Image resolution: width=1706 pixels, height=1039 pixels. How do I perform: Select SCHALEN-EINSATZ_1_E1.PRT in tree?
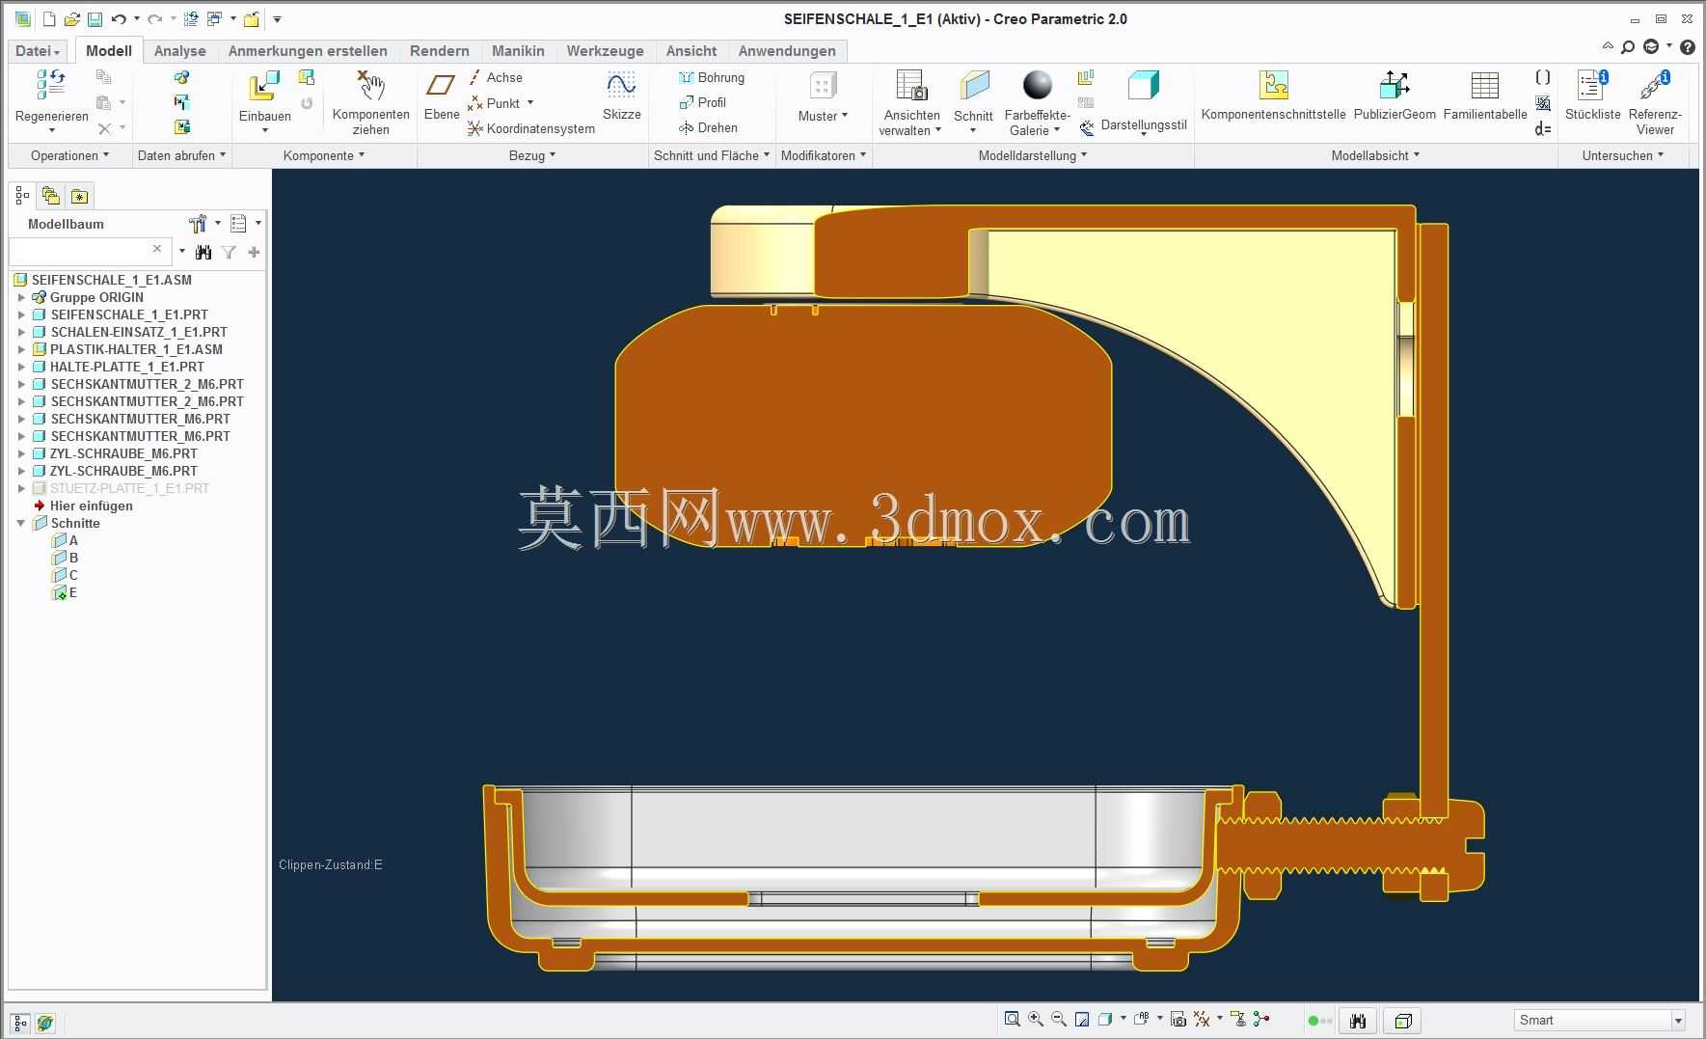pyautogui.click(x=139, y=332)
